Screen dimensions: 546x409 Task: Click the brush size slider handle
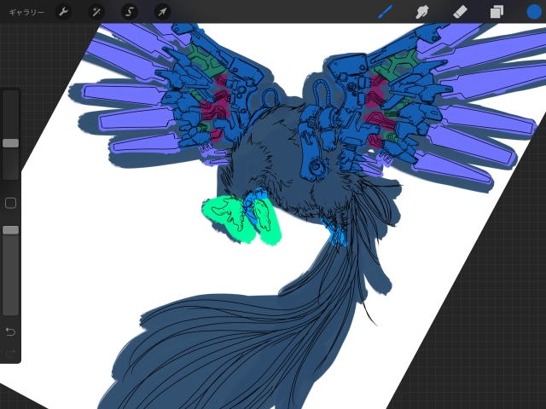tap(10, 143)
